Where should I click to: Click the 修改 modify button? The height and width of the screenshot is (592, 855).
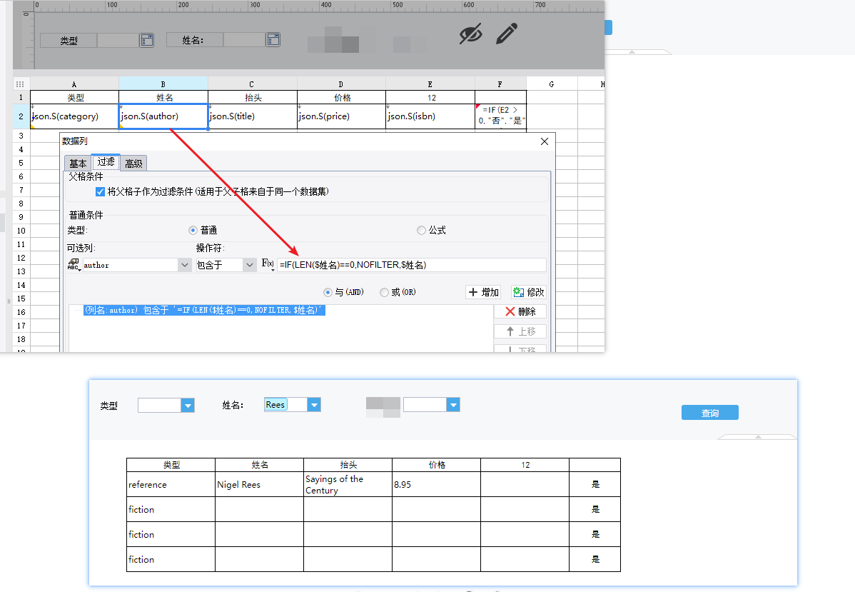click(x=529, y=292)
